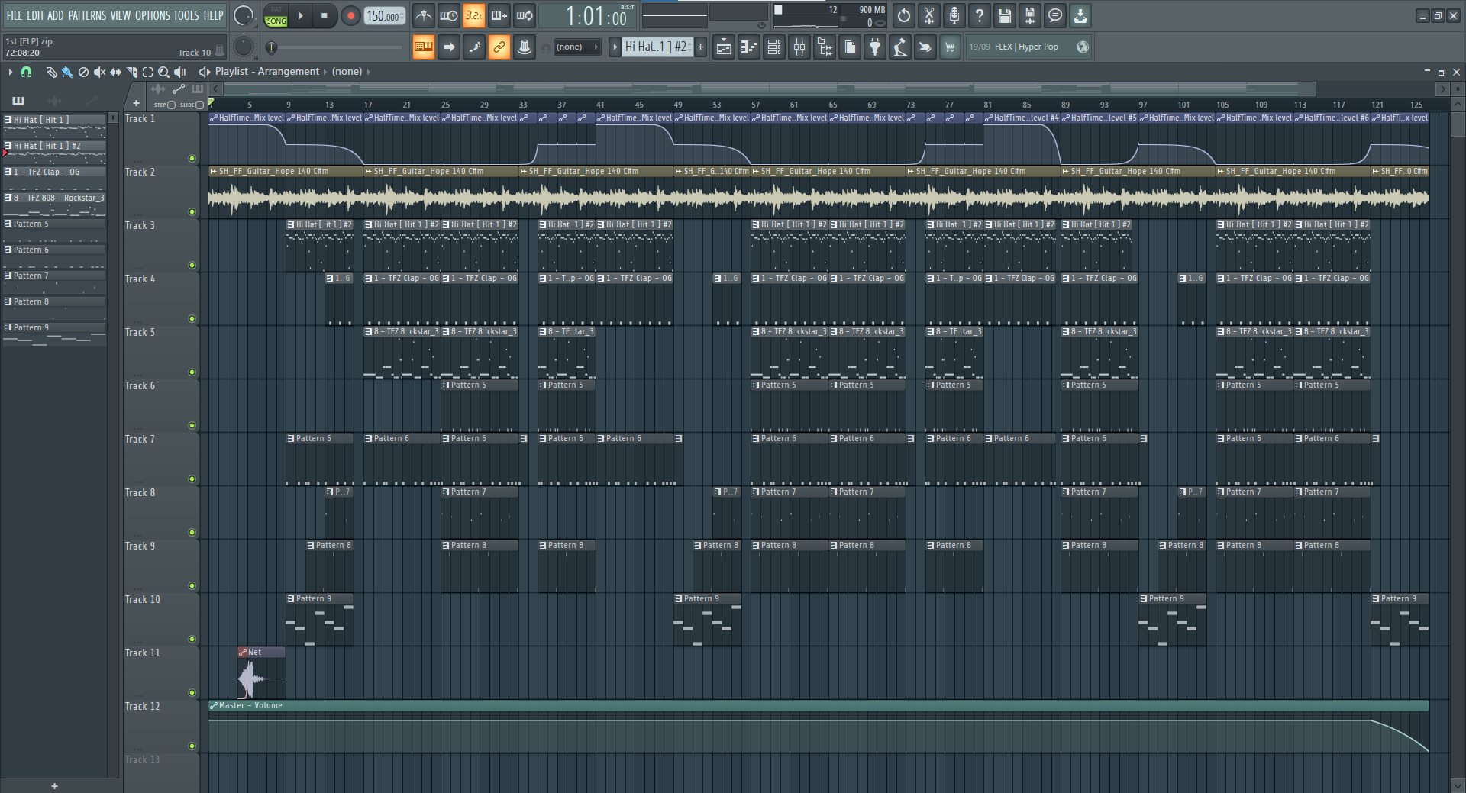
Task: Start playback with the Play button
Action: click(300, 15)
